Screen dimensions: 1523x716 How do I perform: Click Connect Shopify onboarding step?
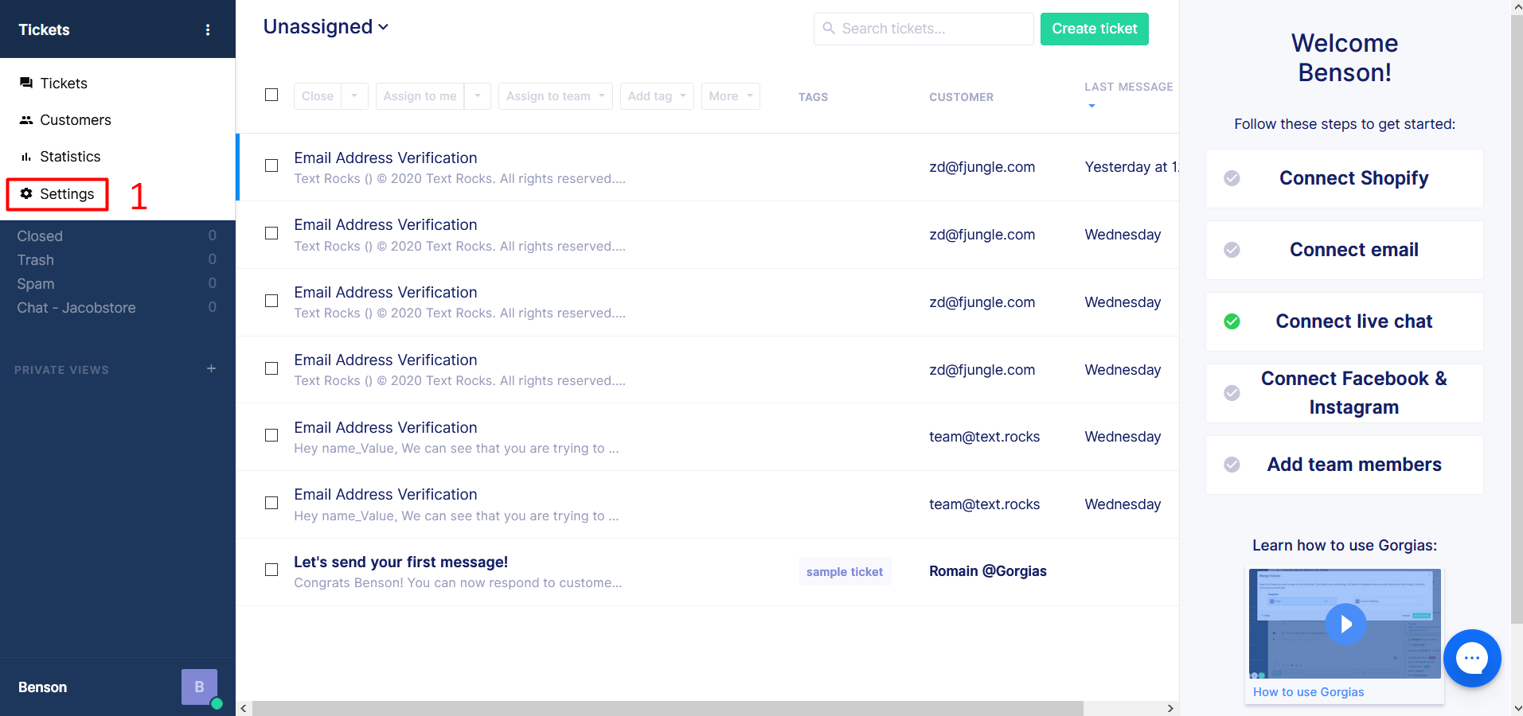point(1353,178)
